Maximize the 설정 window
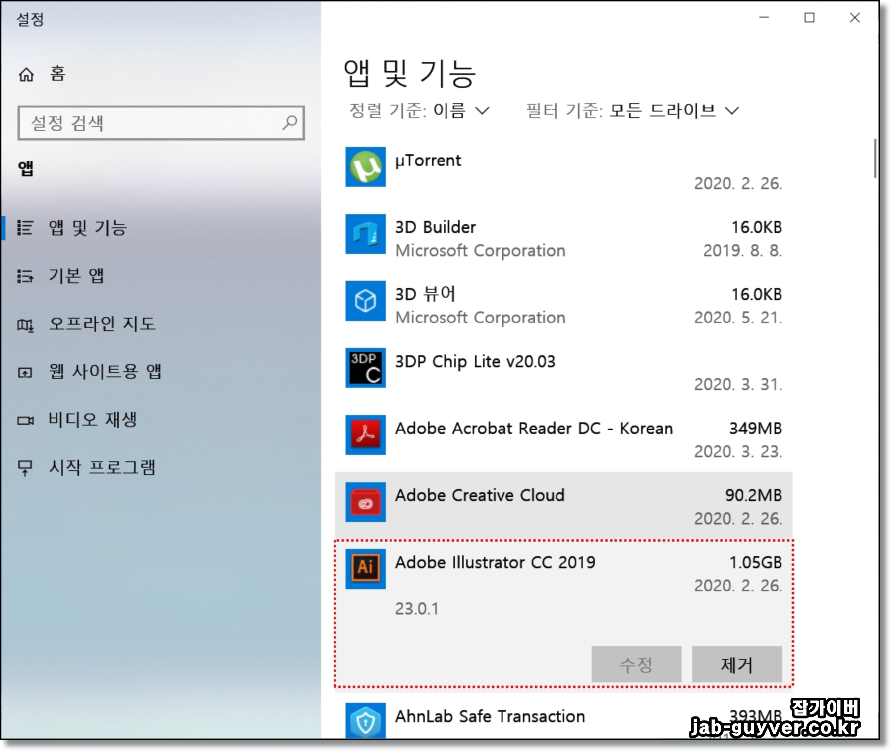Viewport: 892px width, 752px height. coord(809,18)
